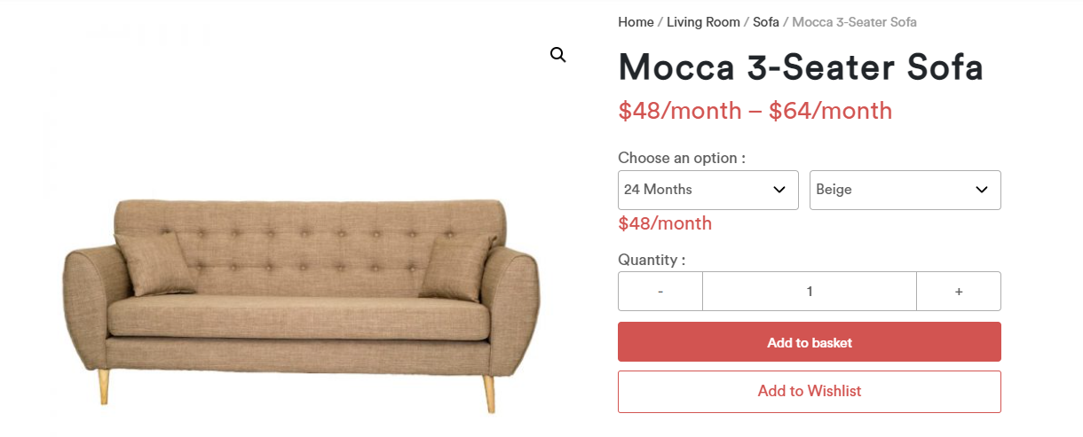Increase quantity with the plus button
1083x437 pixels.
tap(959, 291)
